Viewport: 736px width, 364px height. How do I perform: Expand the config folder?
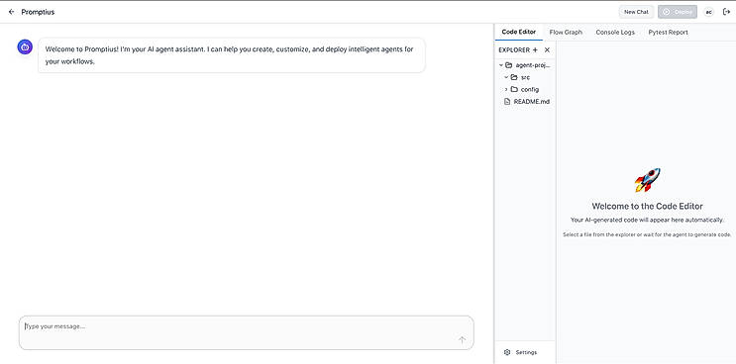pyautogui.click(x=506, y=89)
